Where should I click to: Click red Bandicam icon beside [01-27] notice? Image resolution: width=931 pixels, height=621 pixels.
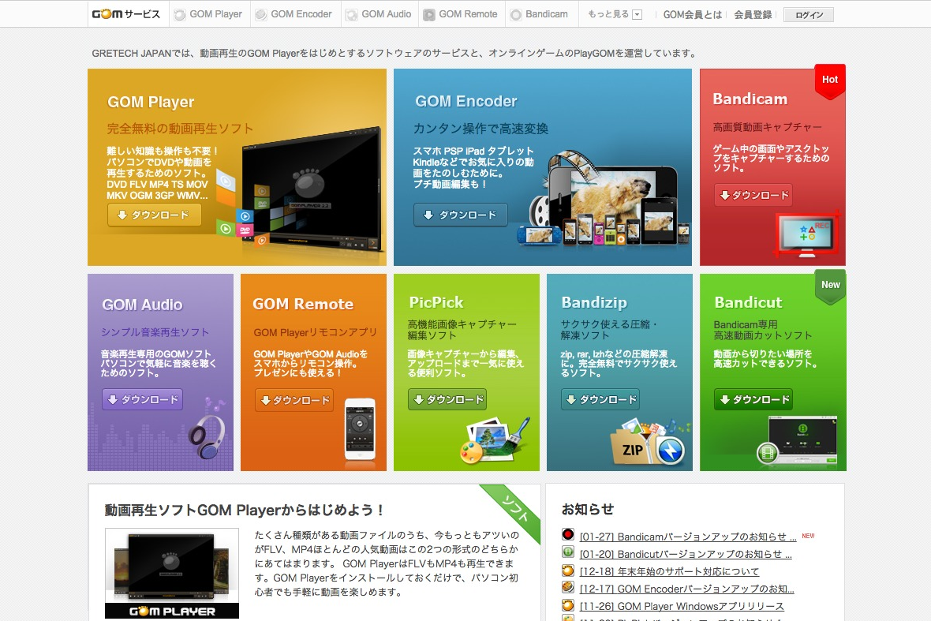568,534
